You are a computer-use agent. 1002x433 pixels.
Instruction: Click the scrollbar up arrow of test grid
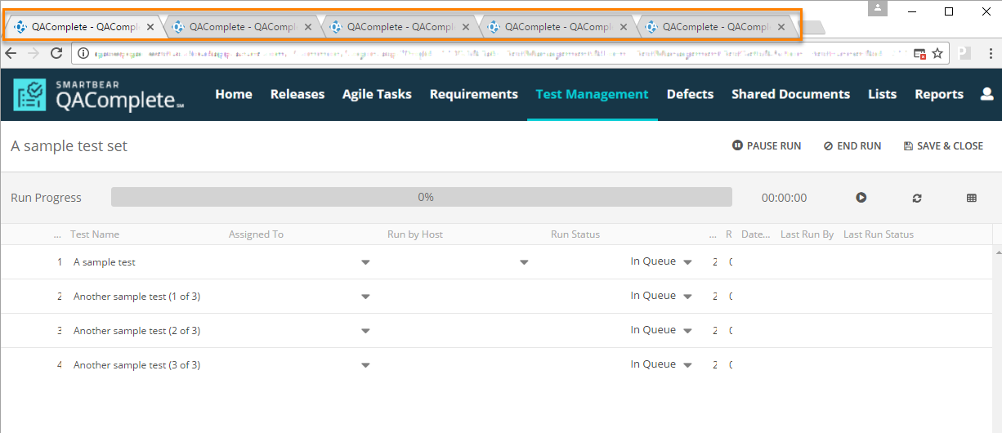tap(997, 252)
